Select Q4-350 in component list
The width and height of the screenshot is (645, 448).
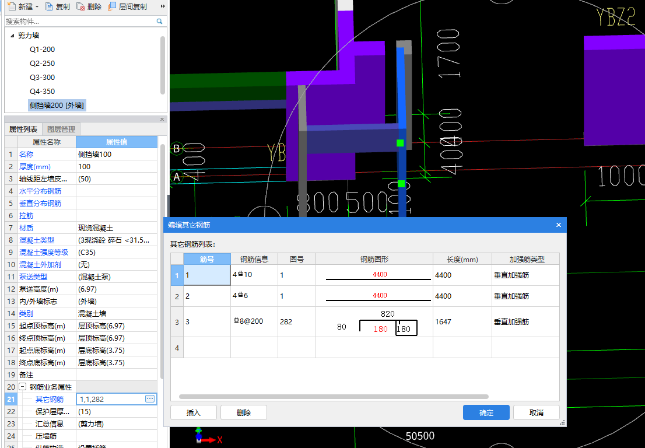point(42,92)
